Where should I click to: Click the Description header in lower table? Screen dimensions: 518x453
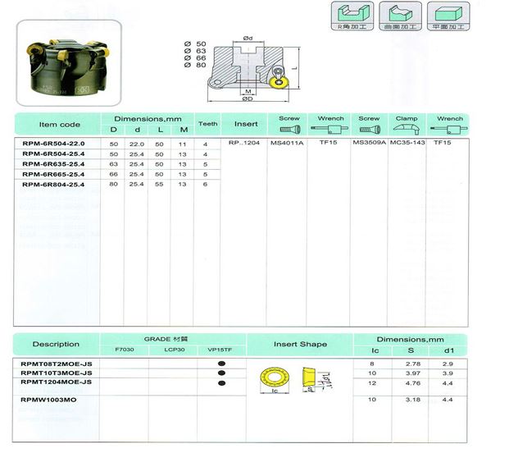pyautogui.click(x=56, y=344)
